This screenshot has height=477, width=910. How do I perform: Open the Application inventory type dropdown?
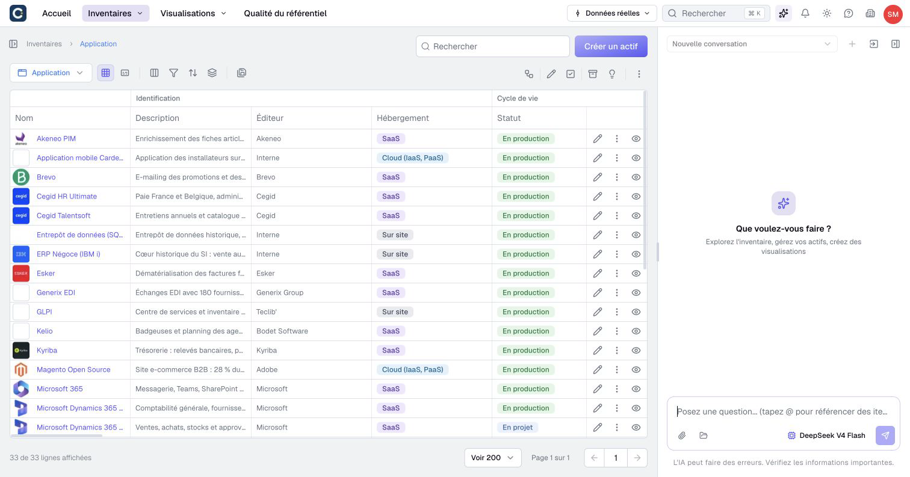(x=51, y=73)
